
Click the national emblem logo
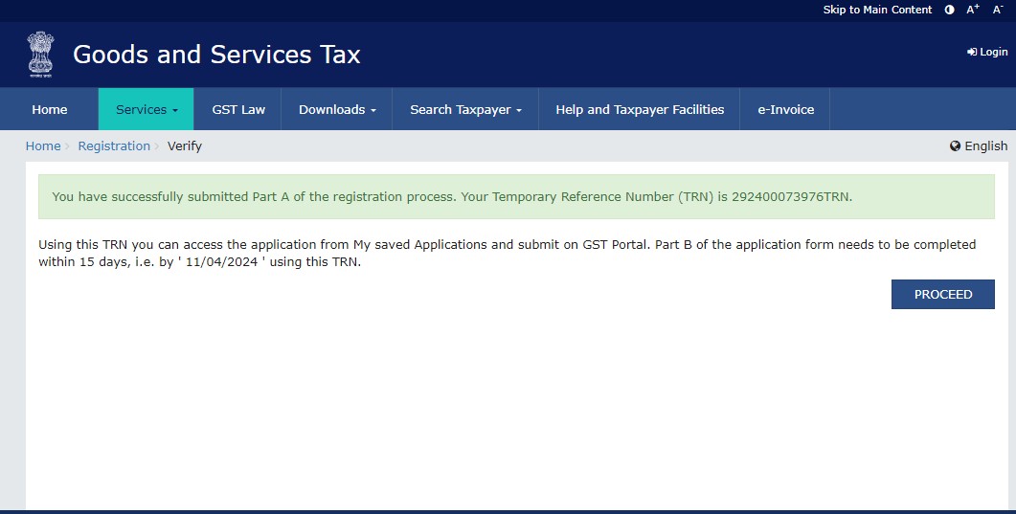(x=40, y=55)
